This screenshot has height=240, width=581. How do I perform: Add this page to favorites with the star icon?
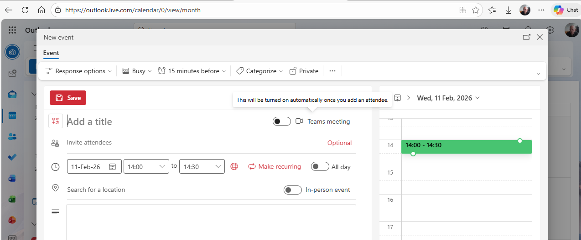point(476,10)
